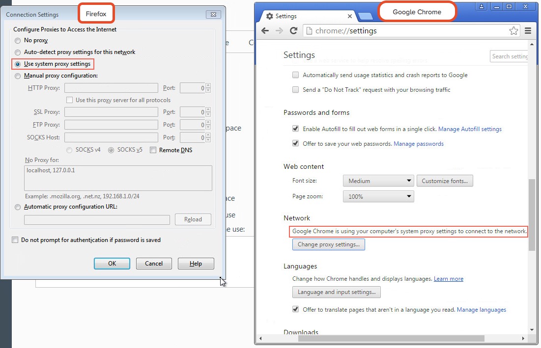The height and width of the screenshot is (348, 541).
Task: Open a new tab in Chrome
Action: (x=365, y=17)
